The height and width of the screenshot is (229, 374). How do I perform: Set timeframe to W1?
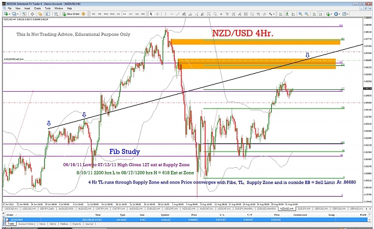click(137, 14)
